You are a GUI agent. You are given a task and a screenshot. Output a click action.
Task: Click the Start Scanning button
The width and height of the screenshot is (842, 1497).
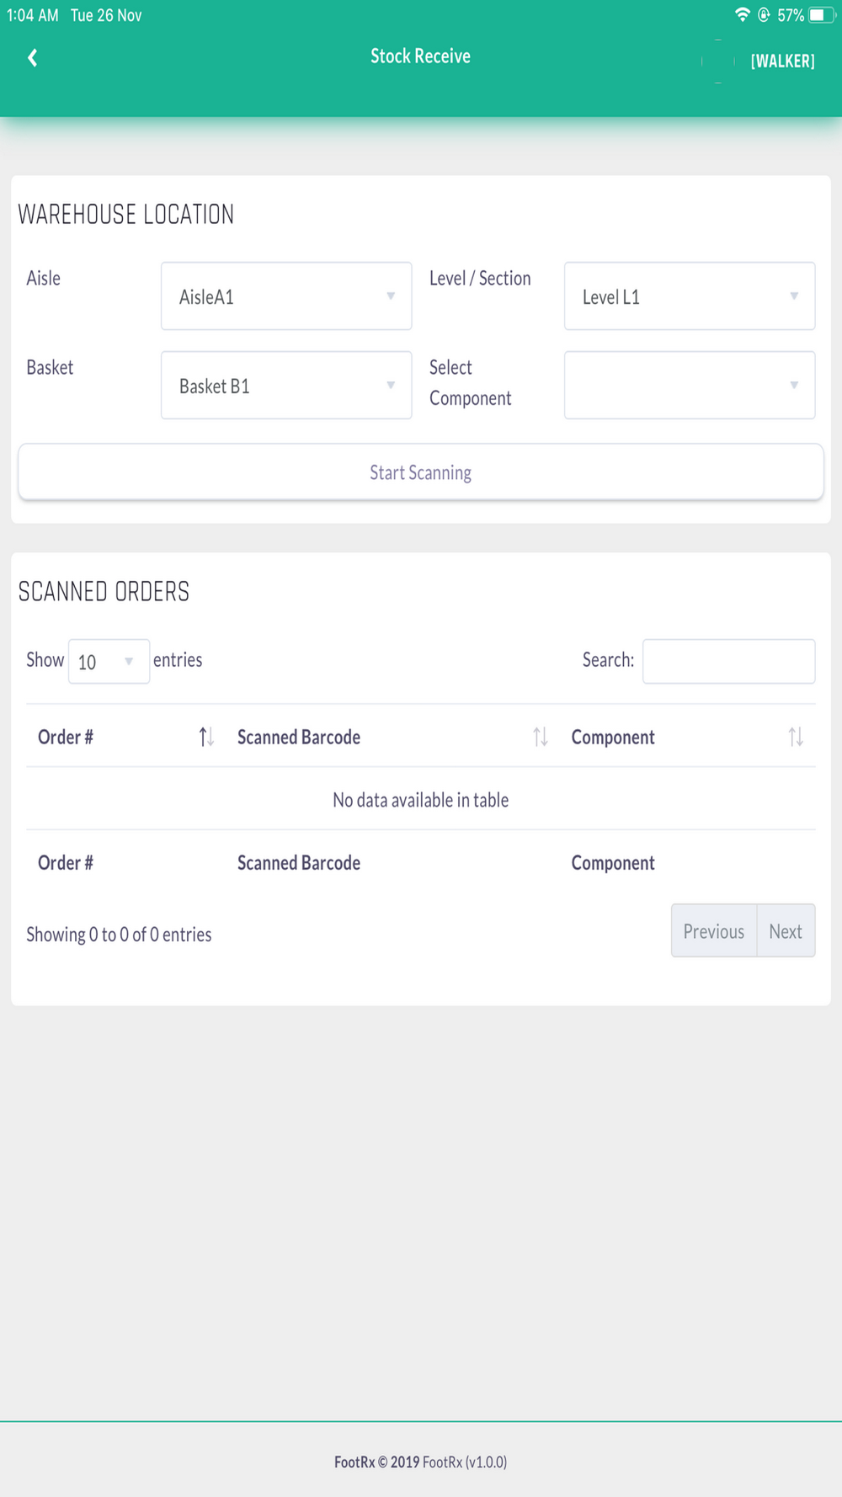click(421, 471)
